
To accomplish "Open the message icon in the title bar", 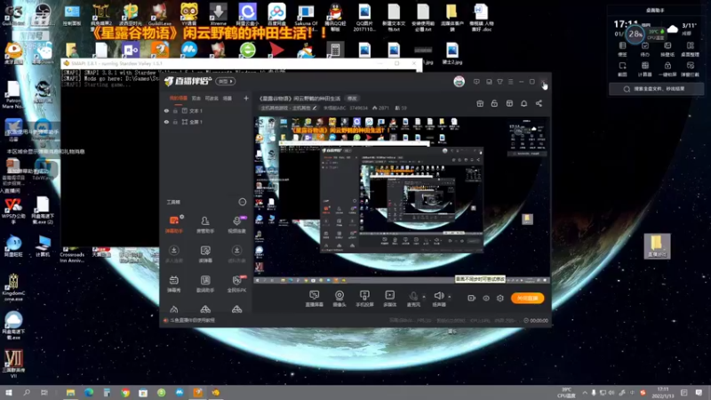I will (476, 82).
